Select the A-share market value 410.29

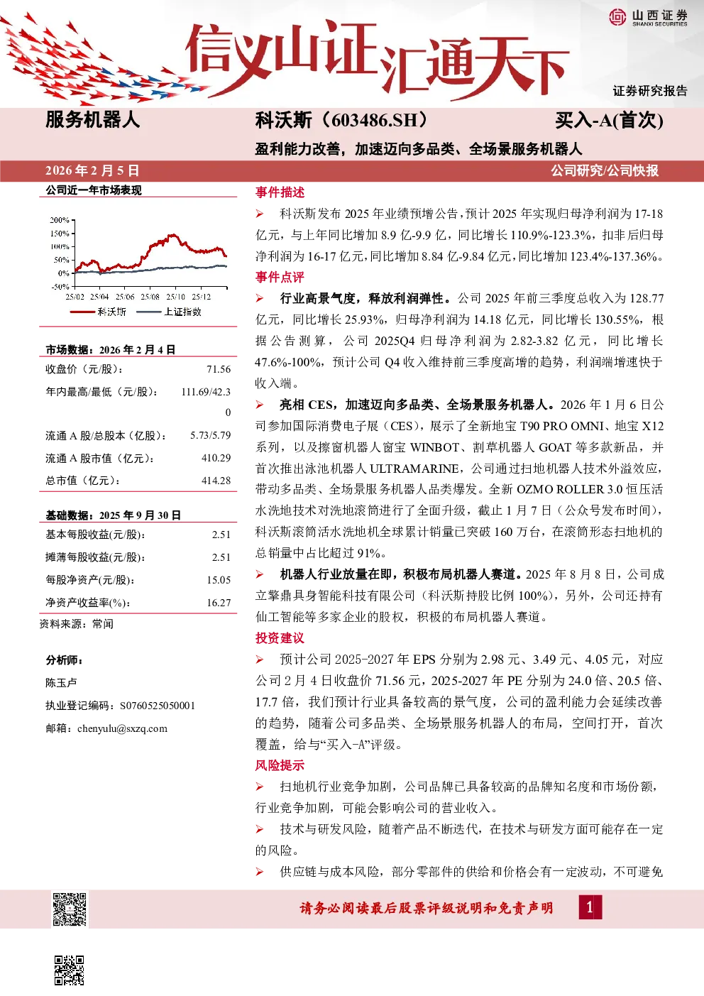[x=216, y=458]
